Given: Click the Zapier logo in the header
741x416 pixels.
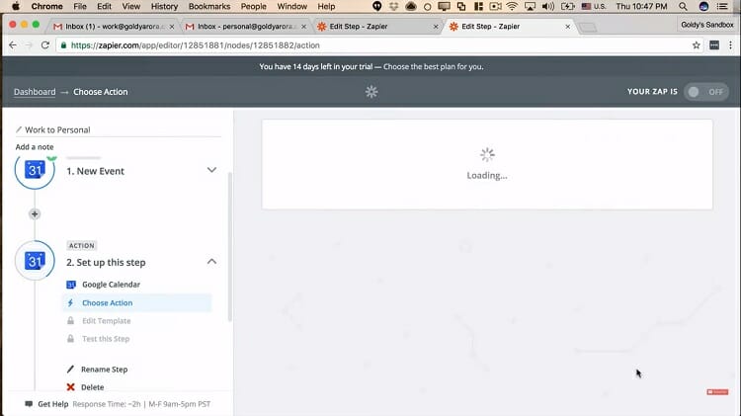Looking at the screenshot, I should 371,92.
